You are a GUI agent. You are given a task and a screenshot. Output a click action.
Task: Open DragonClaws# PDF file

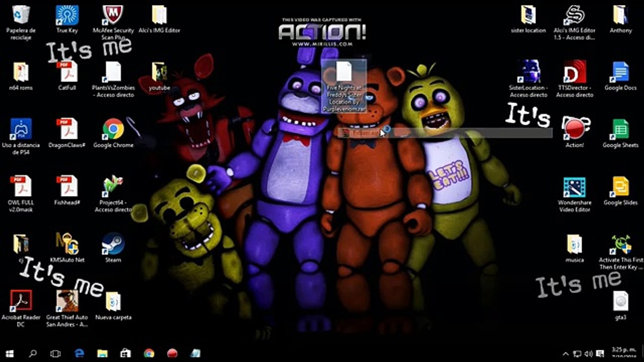click(67, 134)
